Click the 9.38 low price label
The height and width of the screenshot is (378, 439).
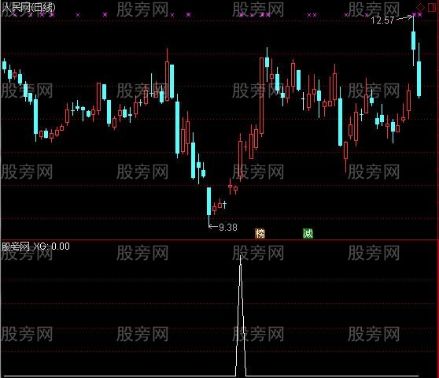228,227
